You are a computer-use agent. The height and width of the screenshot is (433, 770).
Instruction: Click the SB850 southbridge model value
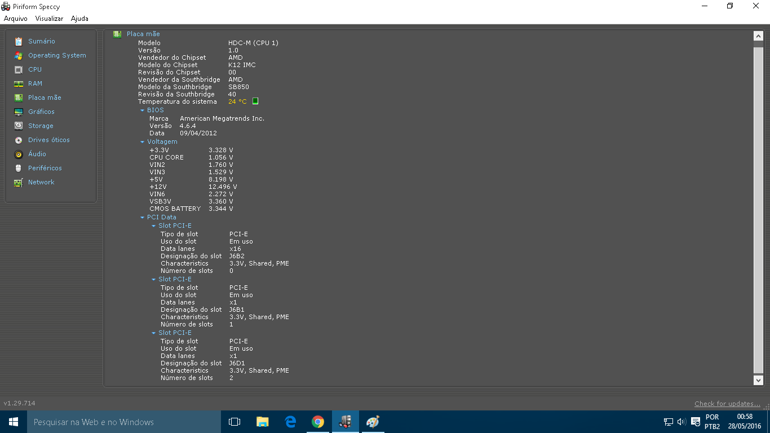pyautogui.click(x=238, y=87)
